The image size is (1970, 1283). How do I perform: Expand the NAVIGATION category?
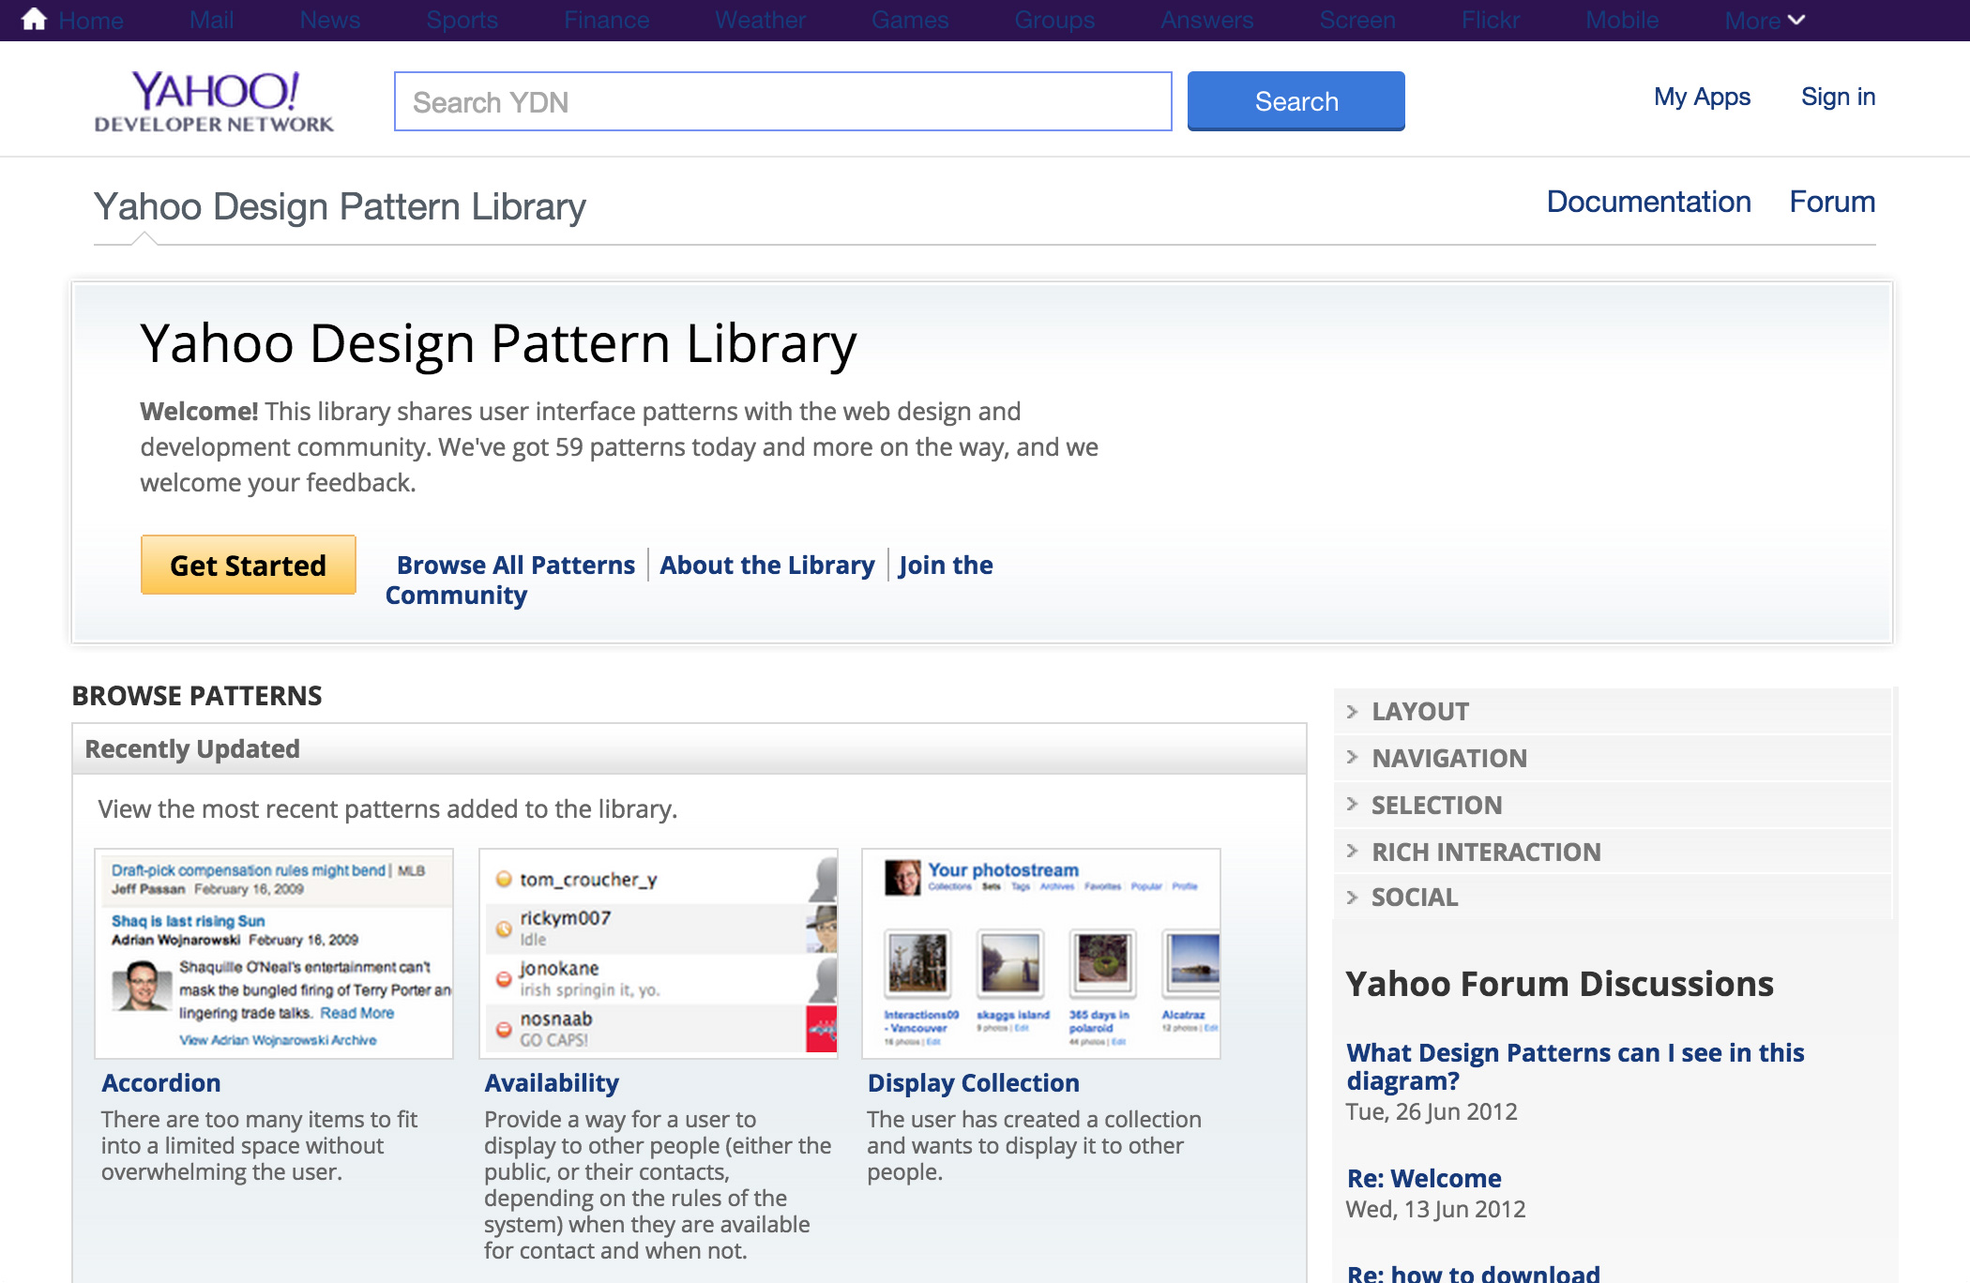[1448, 759]
